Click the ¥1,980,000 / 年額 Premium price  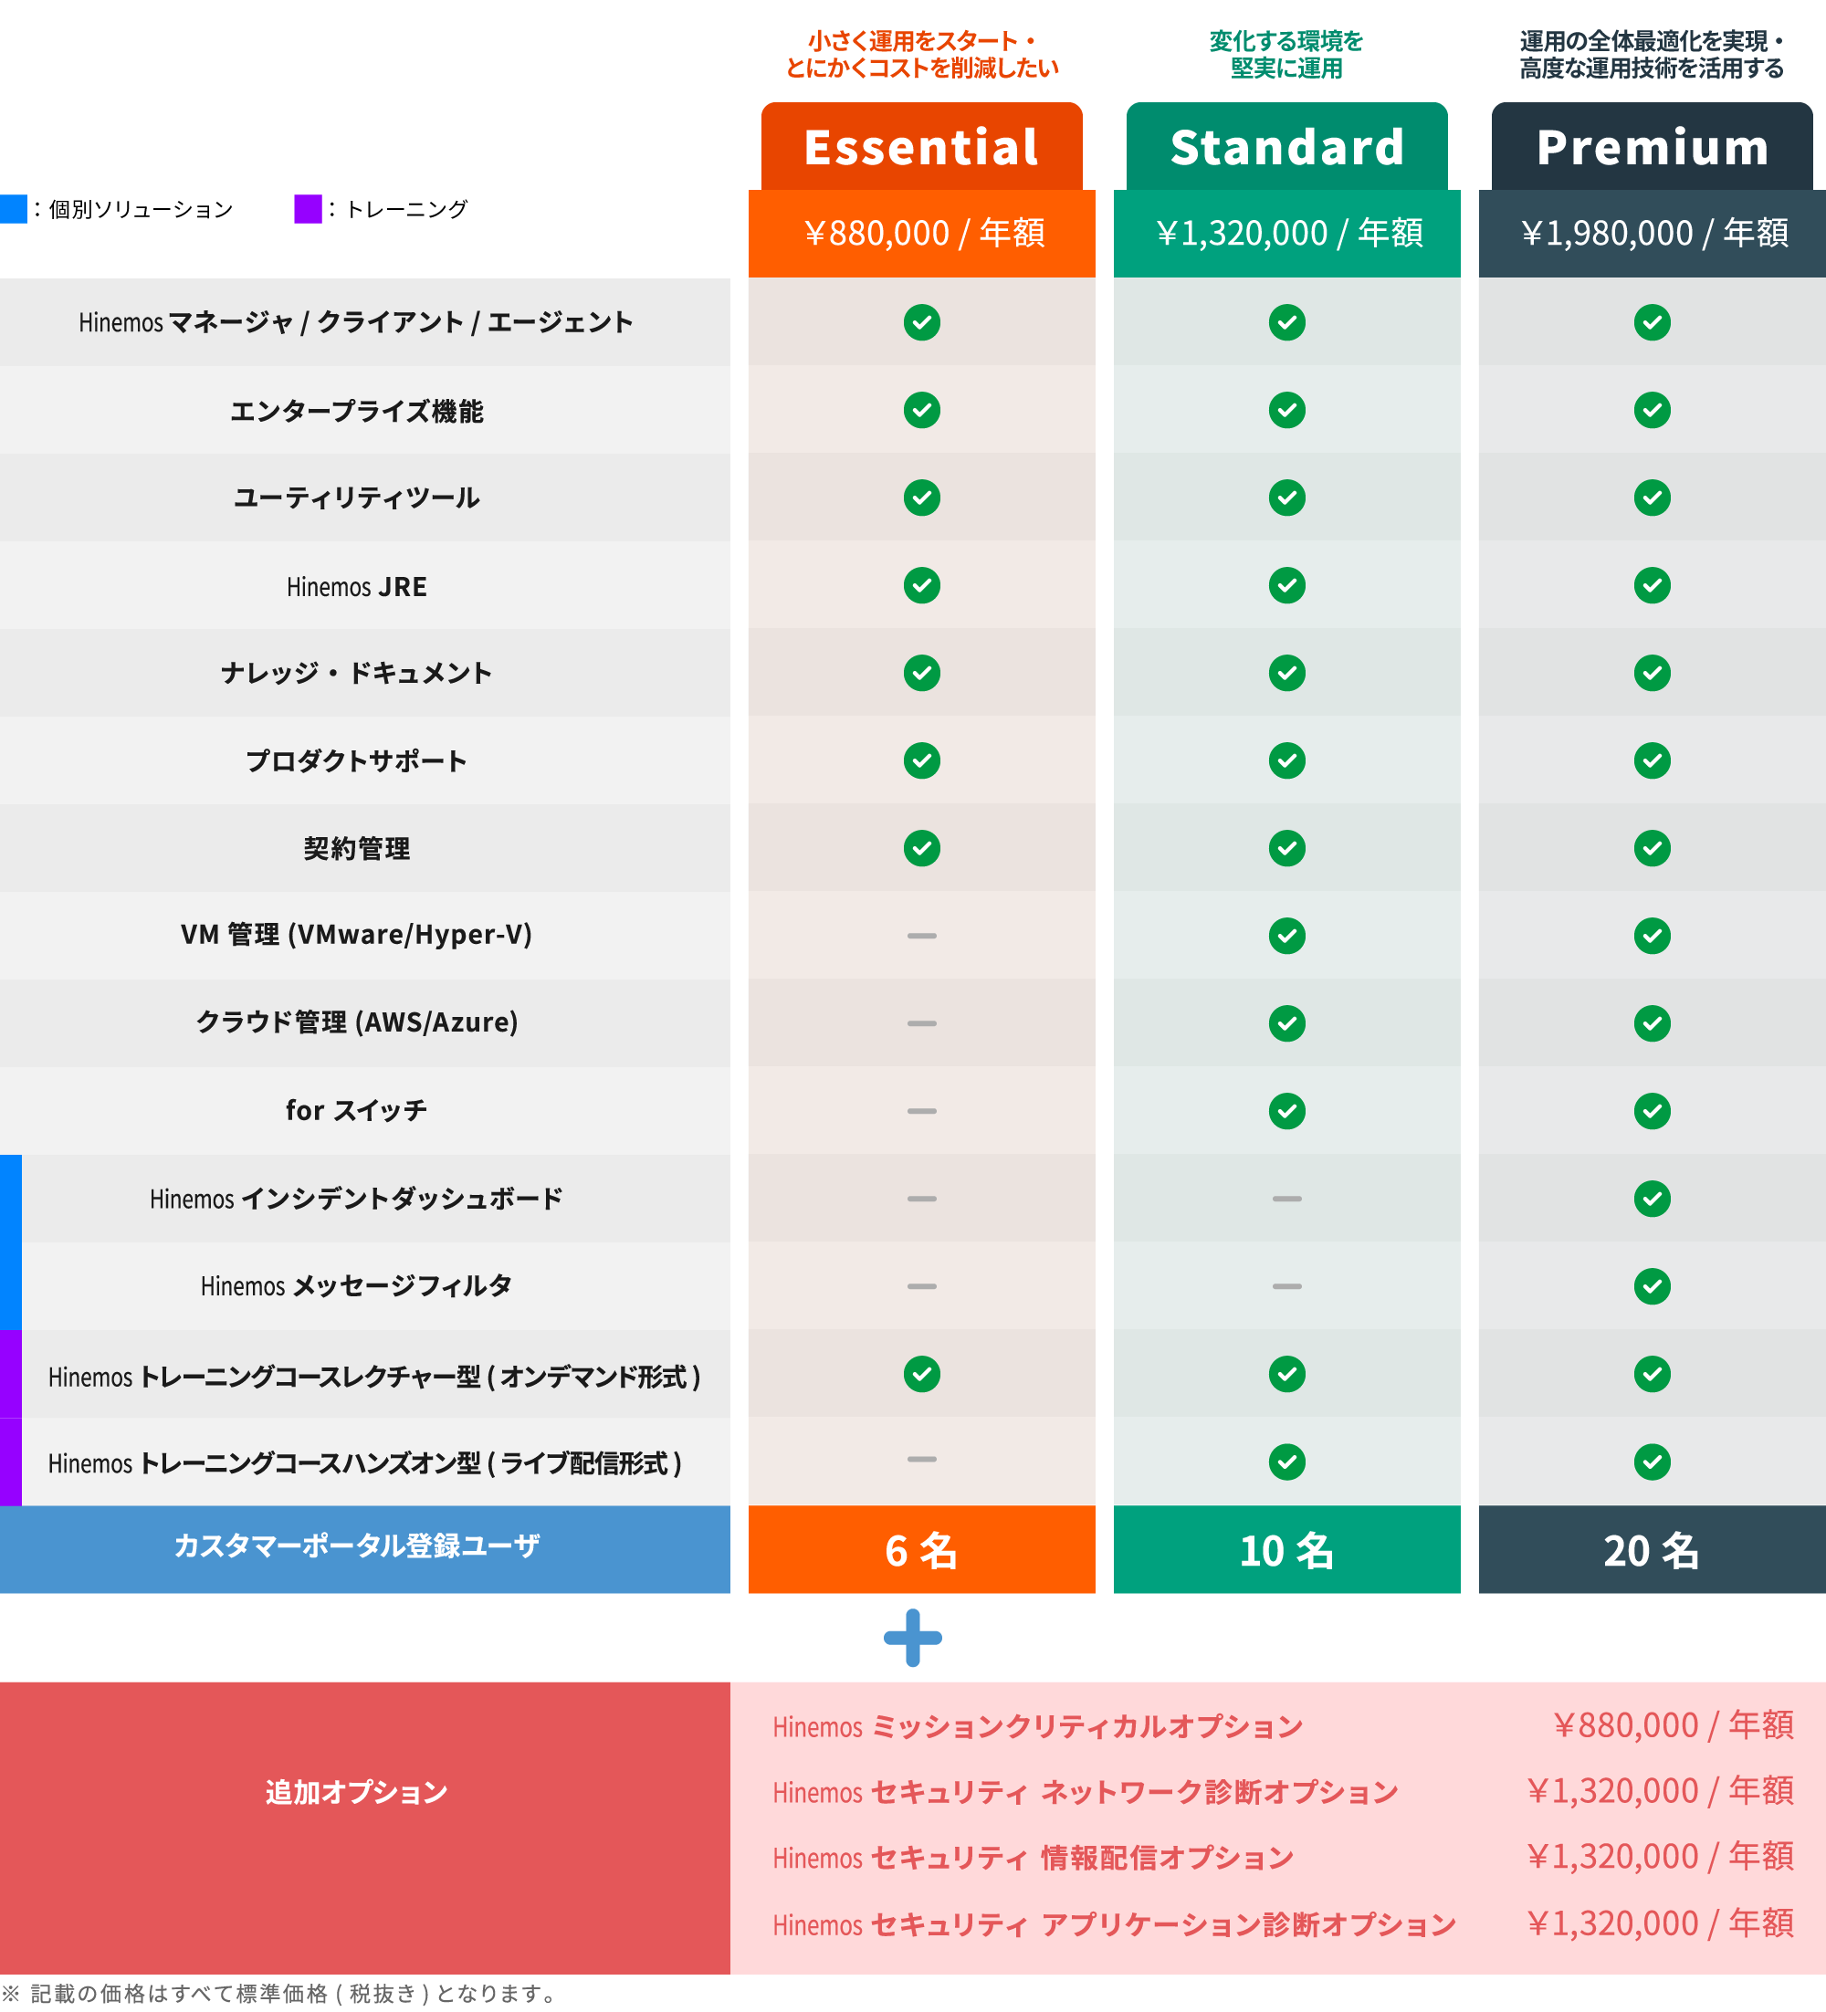1654,234
